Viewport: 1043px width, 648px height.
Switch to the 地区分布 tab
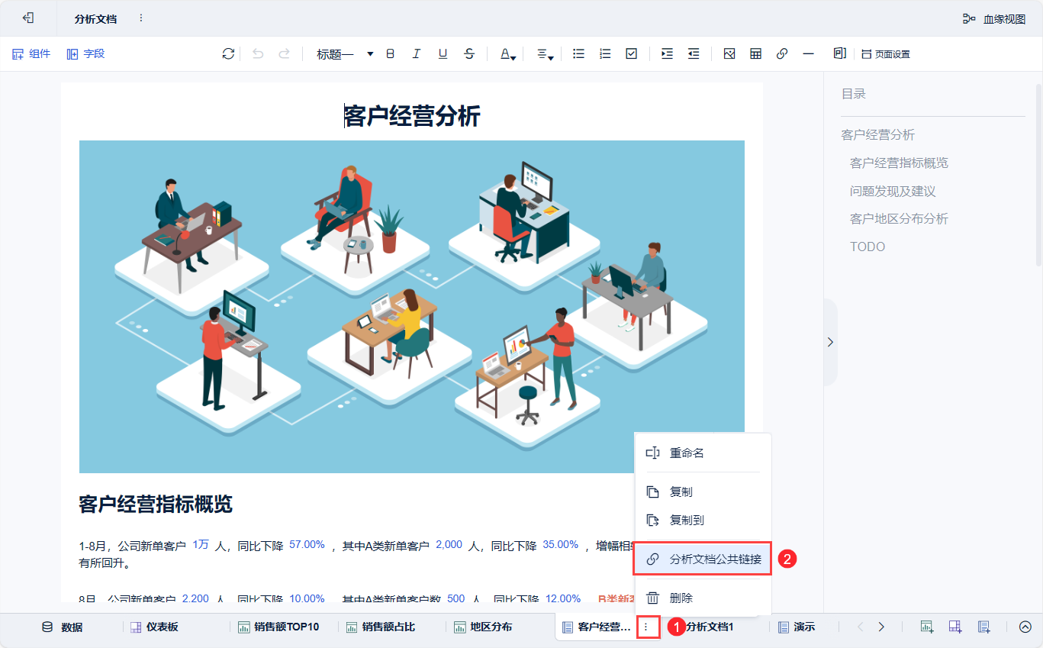483,627
